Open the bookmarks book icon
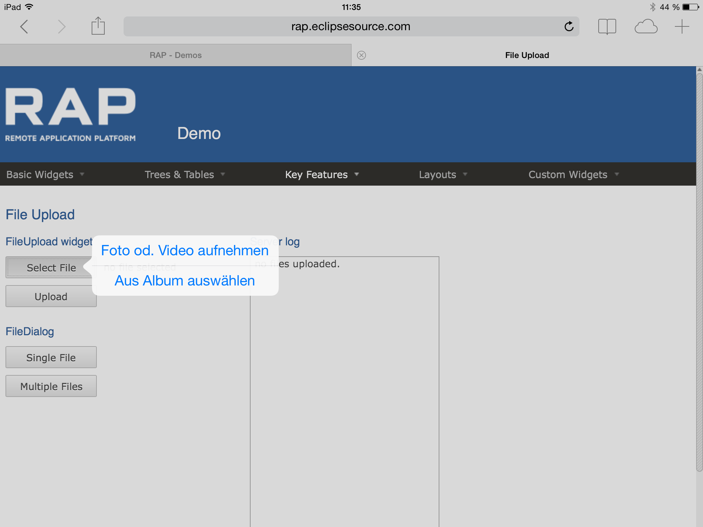Screen dimensions: 703x527 coord(607,26)
